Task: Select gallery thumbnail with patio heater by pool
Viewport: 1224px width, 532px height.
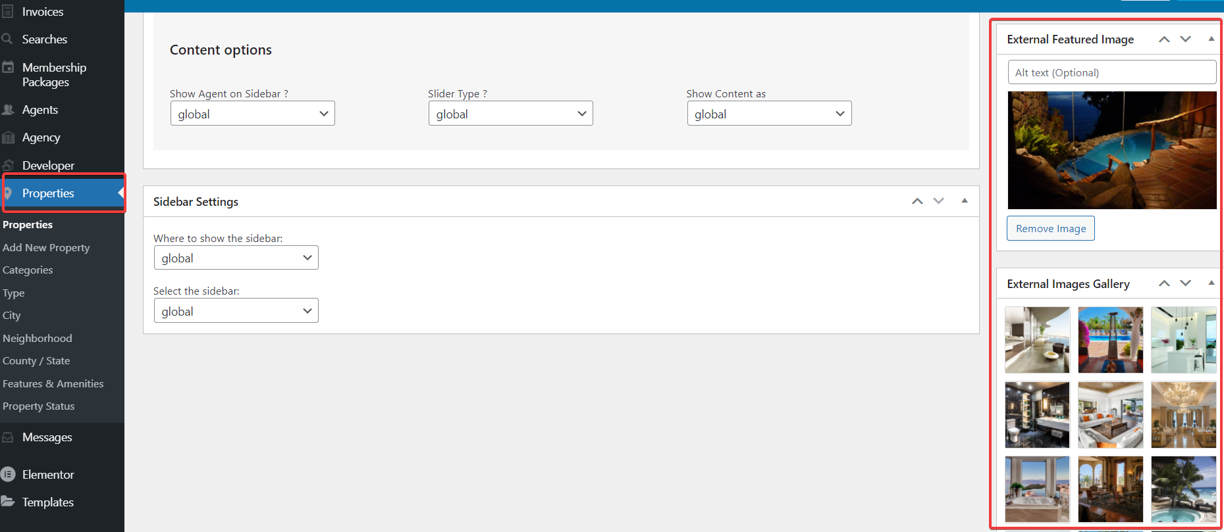Action: [x=1111, y=340]
